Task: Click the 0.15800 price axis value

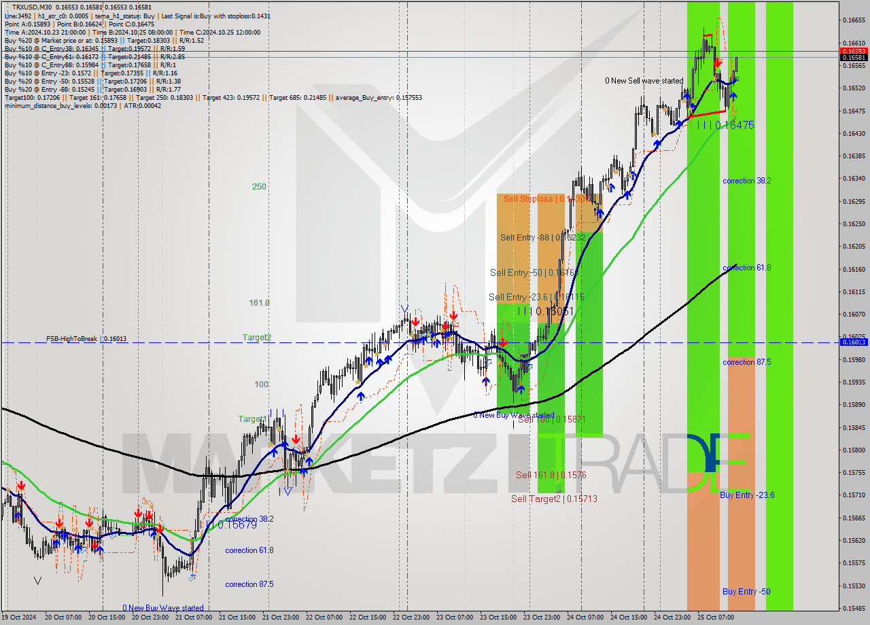Action: point(854,450)
